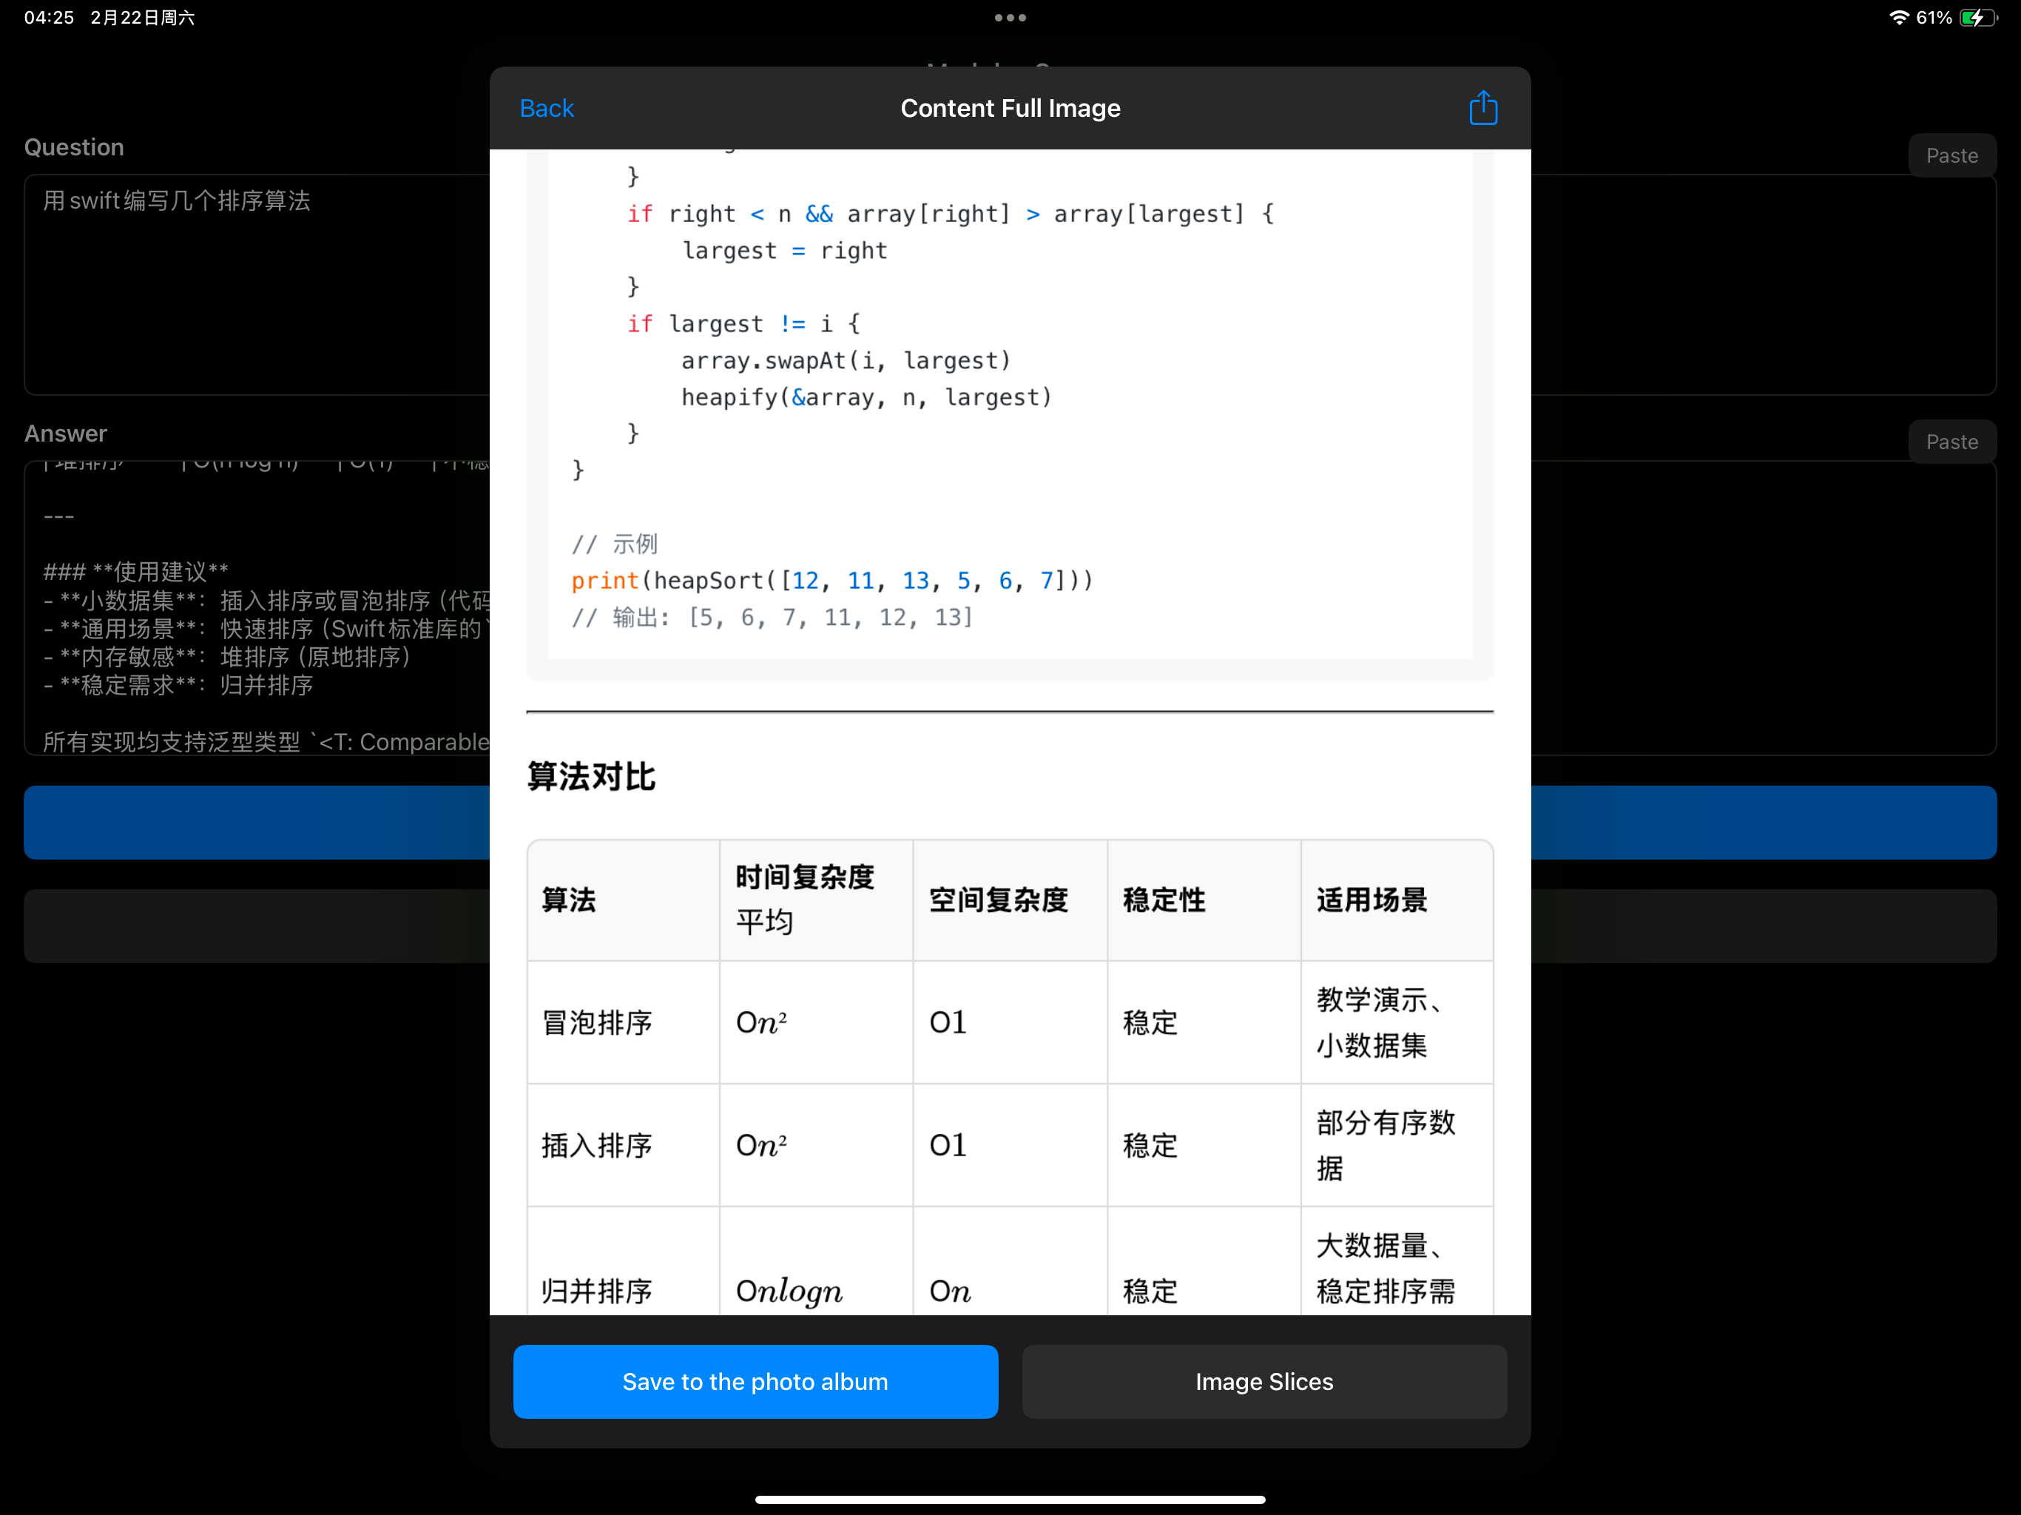
Task: Tap the battery status icon
Action: pos(1979,17)
